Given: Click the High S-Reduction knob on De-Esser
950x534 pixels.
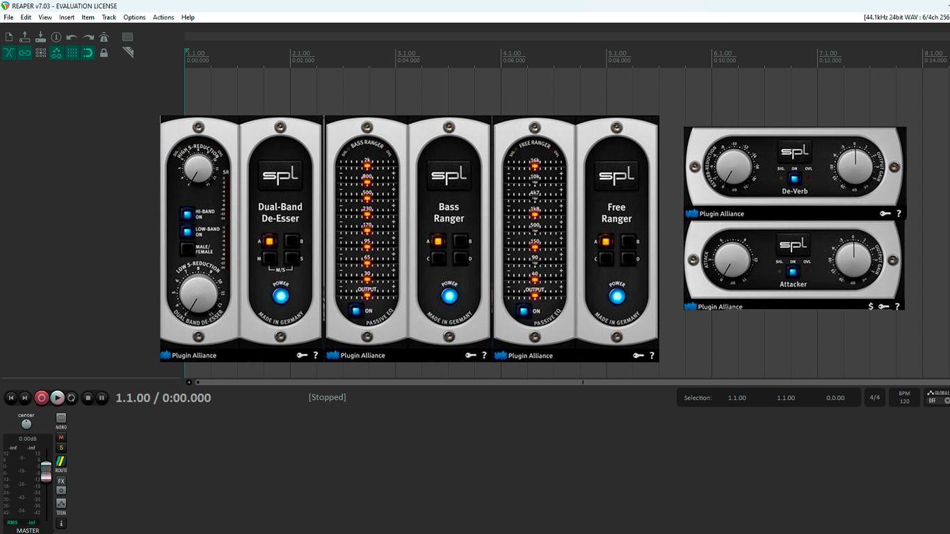Looking at the screenshot, I should [199, 169].
